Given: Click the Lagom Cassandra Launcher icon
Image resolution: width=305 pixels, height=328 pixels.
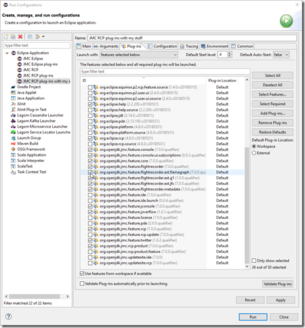Looking at the screenshot, I should [14, 115].
